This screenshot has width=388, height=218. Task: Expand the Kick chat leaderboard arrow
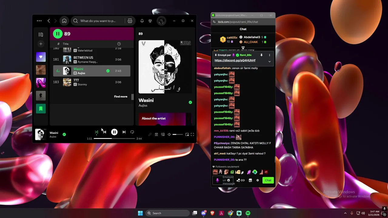243,48
